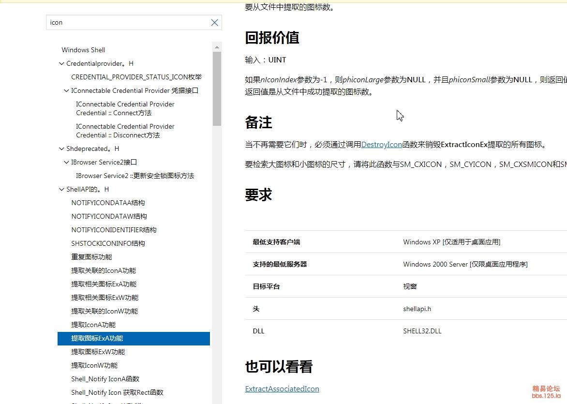Click the 视窗 table cell
Image resolution: width=567 pixels, height=404 pixels.
tap(410, 286)
